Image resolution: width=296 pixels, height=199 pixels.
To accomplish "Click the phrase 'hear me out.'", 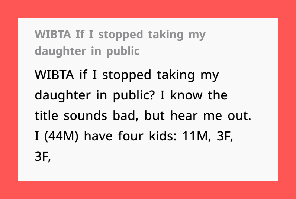I will (211, 115).
